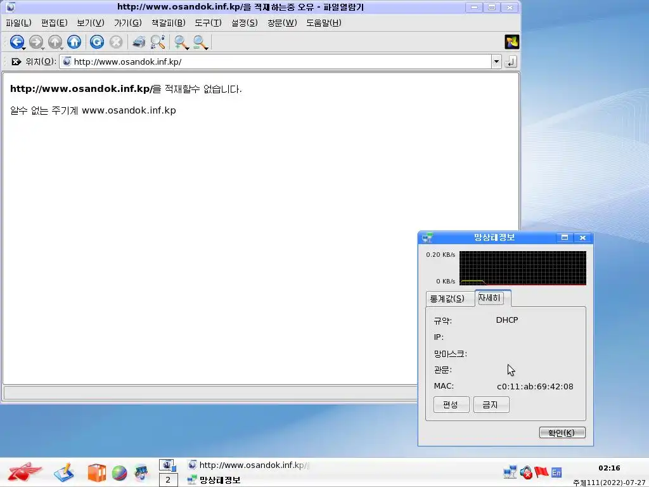The image size is (649, 487).
Task: Click the browser window title bar icon
Action: 11,7
